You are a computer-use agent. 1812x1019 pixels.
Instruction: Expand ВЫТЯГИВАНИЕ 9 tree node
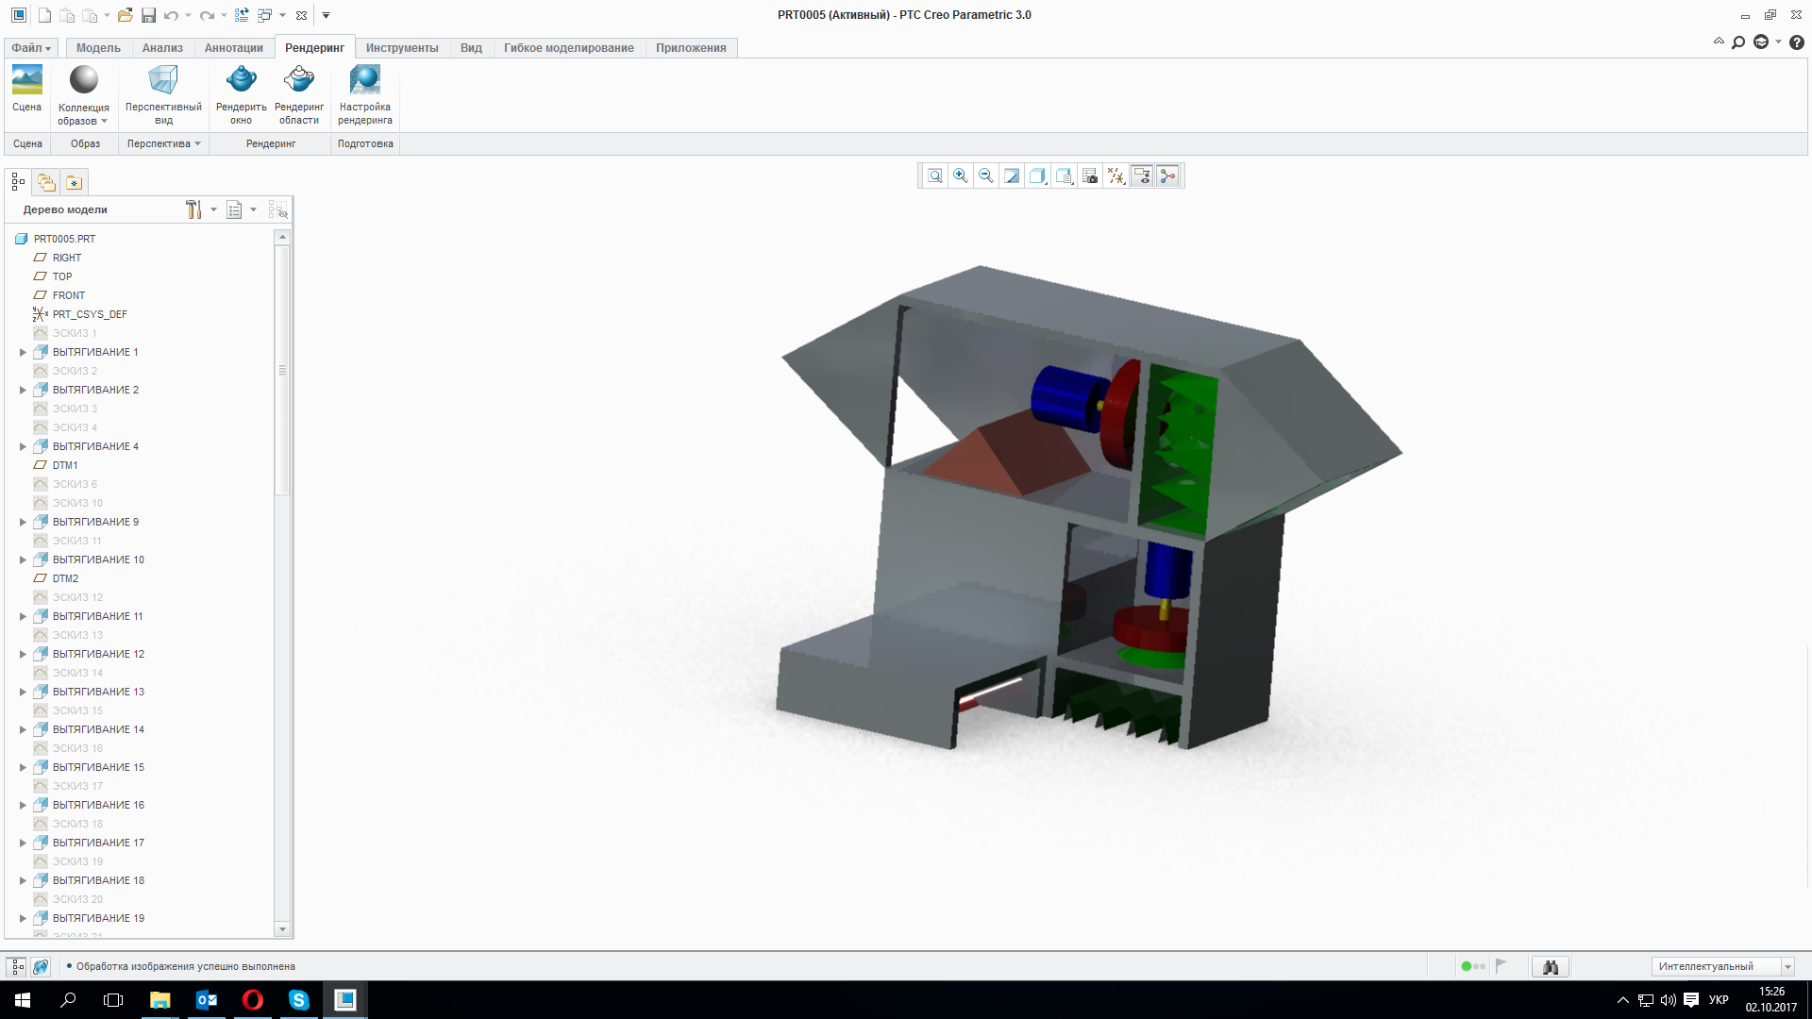[23, 522]
